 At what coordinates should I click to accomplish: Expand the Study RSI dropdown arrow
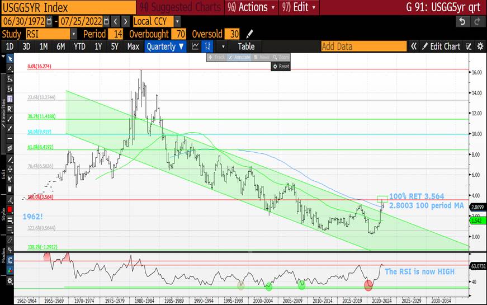74,34
